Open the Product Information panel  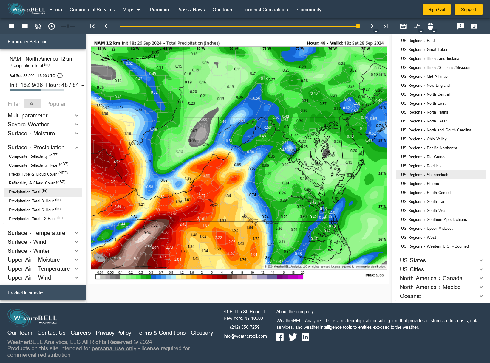[43, 293]
